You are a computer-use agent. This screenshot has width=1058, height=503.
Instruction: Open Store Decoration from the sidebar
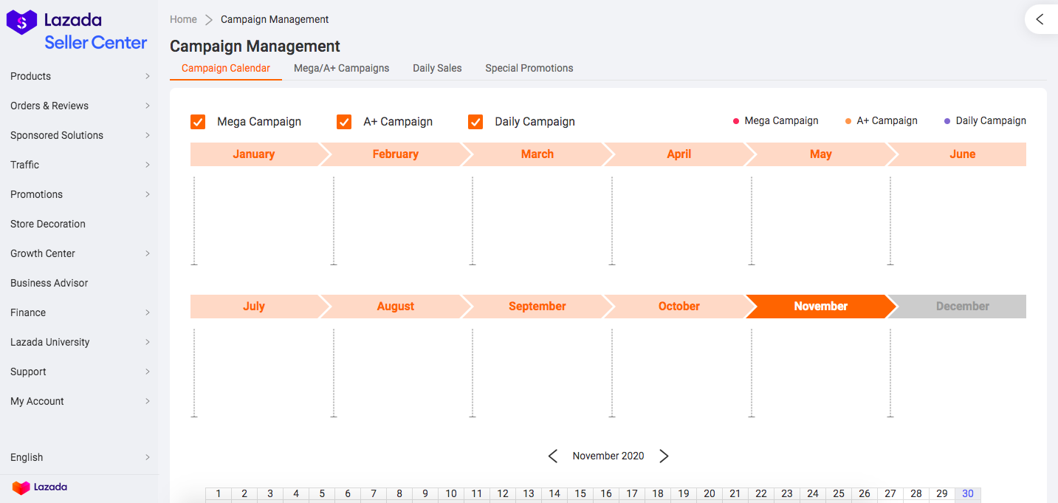tap(48, 224)
